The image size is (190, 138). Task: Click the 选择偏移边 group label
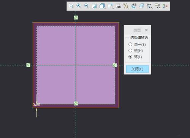[139, 38]
